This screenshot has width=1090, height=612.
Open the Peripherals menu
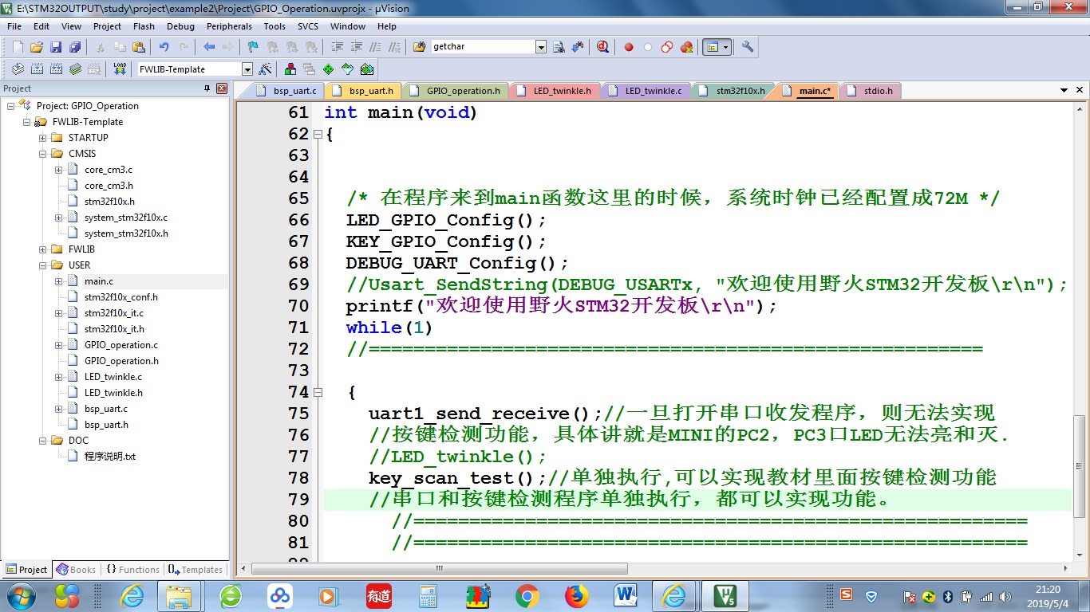point(229,26)
